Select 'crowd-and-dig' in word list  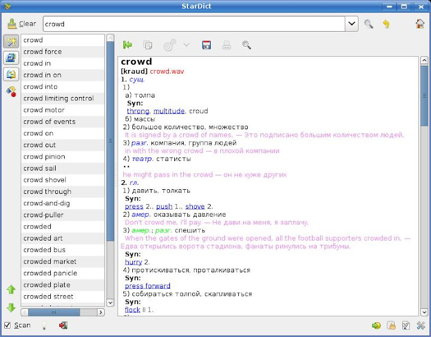pyautogui.click(x=63, y=204)
